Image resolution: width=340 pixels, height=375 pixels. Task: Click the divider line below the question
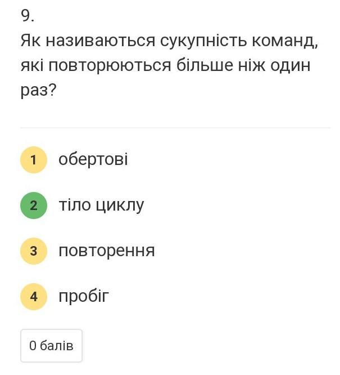pos(175,128)
